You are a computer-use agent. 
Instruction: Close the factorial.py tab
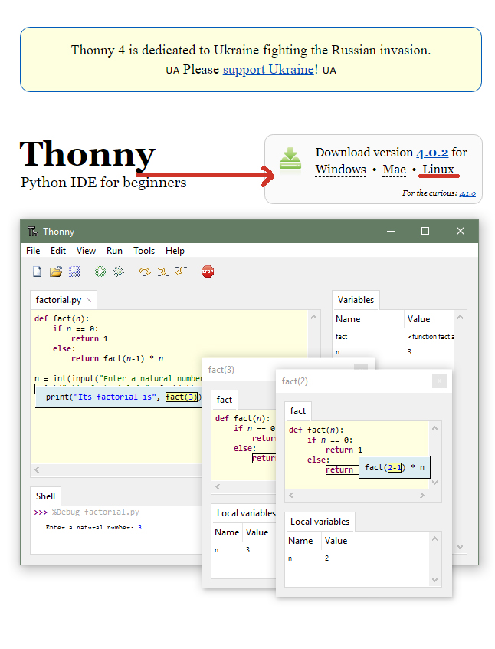pos(89,300)
